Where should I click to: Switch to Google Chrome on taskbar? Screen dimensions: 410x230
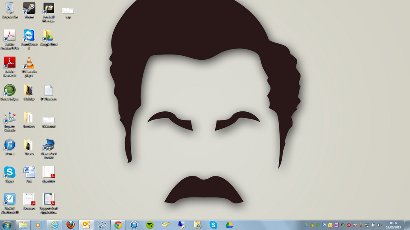click(x=118, y=225)
